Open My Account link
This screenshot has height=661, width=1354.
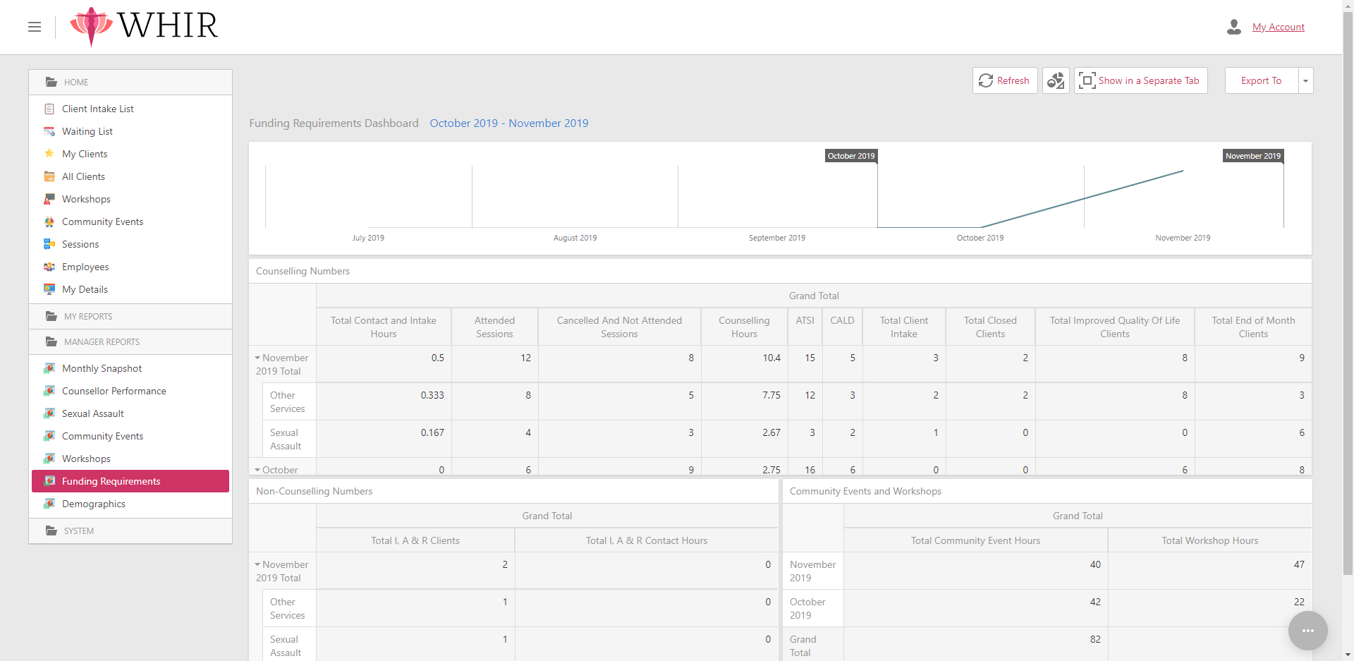(x=1278, y=27)
